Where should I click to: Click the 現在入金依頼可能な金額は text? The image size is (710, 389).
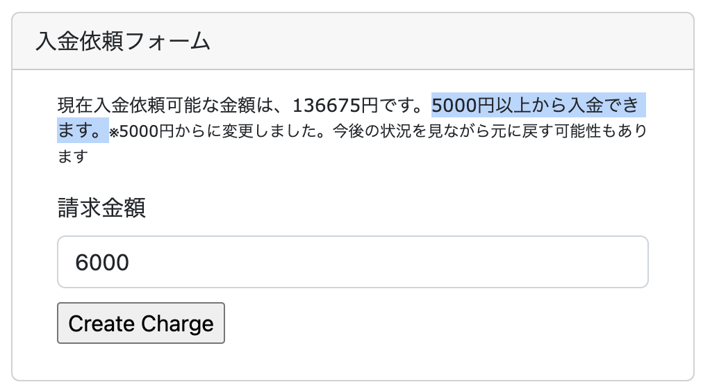167,107
